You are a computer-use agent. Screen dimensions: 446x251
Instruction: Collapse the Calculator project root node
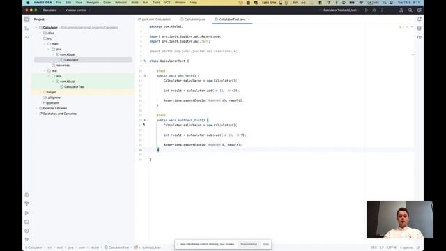pos(36,28)
